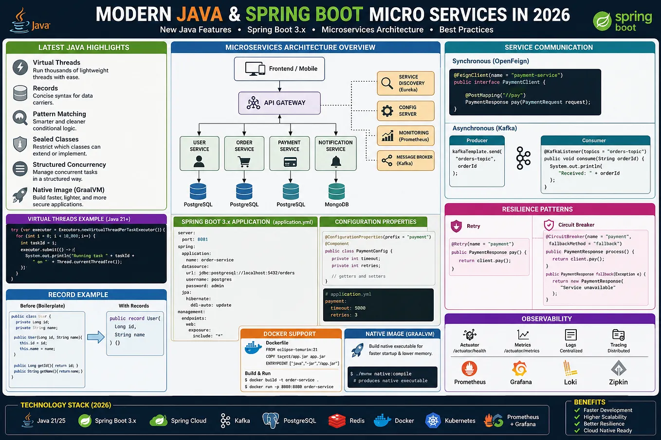The width and height of the screenshot is (661, 440).
Task: Click the 'timeout: 5000' line in Configuration Properties
Action: (x=348, y=308)
